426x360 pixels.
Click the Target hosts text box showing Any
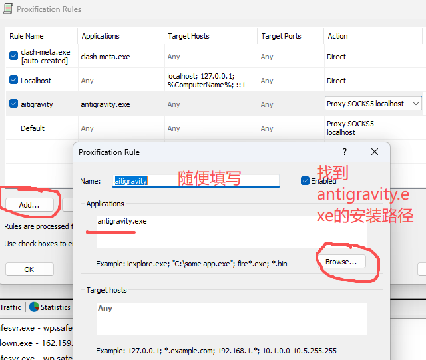coord(231,319)
